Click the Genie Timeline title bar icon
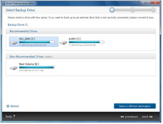Image resolution: width=163 pixels, height=124 pixels. coord(4,3)
